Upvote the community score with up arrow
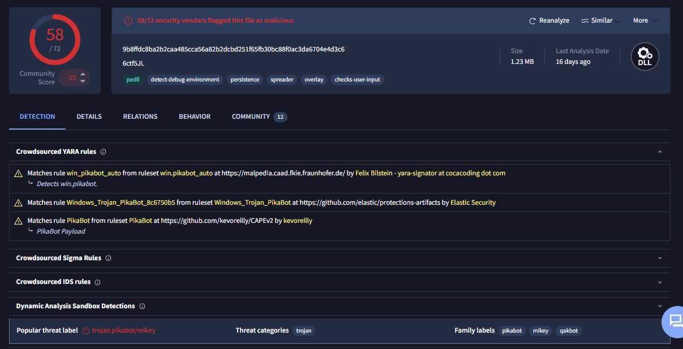Viewport: 683px width, 349px height. (83, 74)
